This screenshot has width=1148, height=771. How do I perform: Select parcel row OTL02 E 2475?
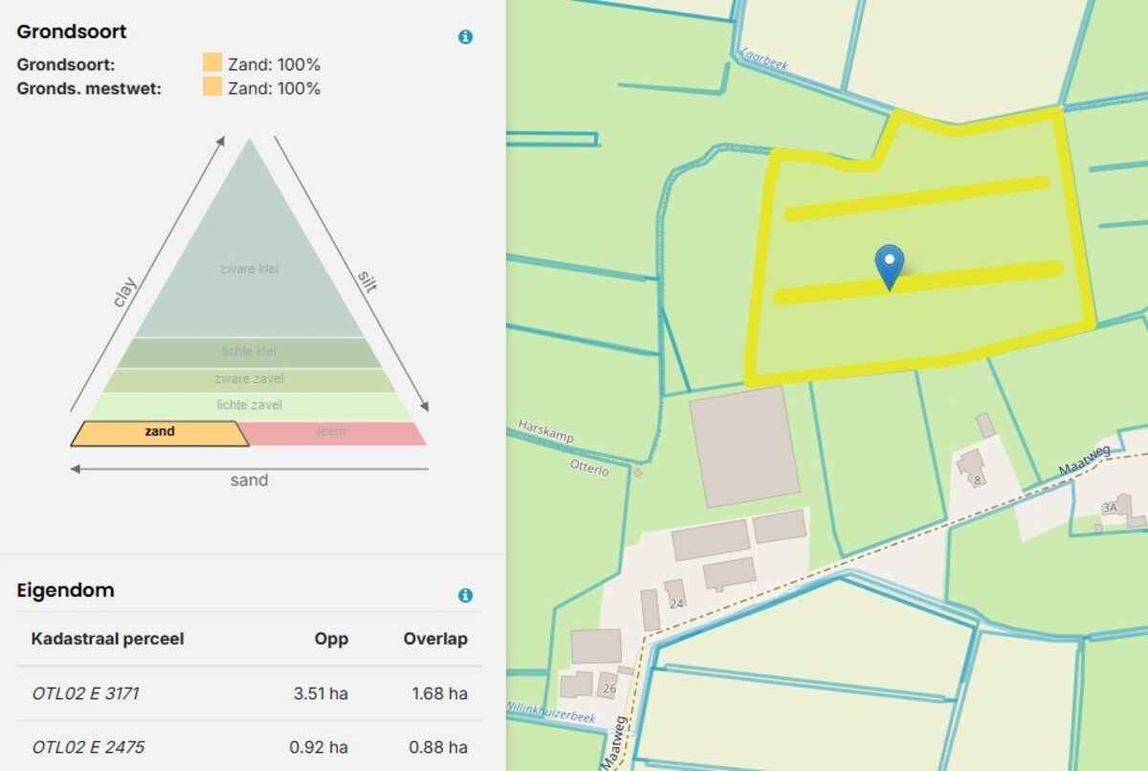[x=249, y=747]
